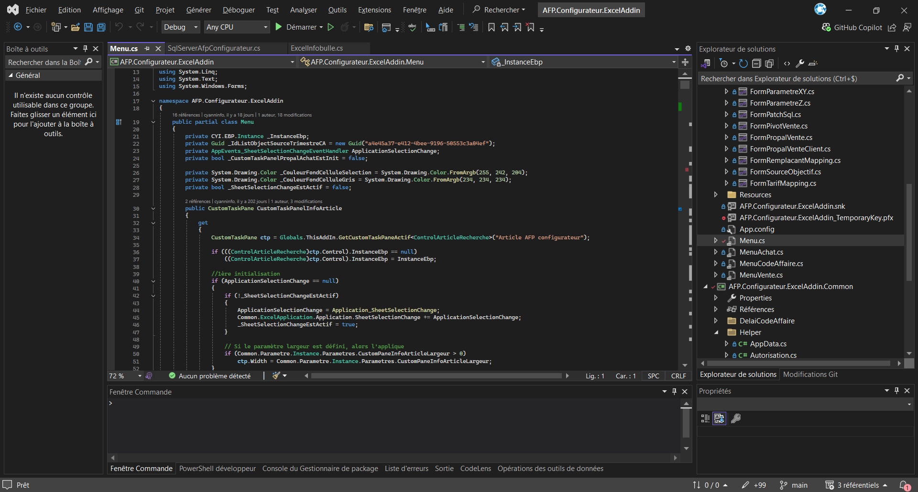Switch to the SqlServerAfpConfigurateur.cs tab
918x492 pixels.
pyautogui.click(x=214, y=48)
